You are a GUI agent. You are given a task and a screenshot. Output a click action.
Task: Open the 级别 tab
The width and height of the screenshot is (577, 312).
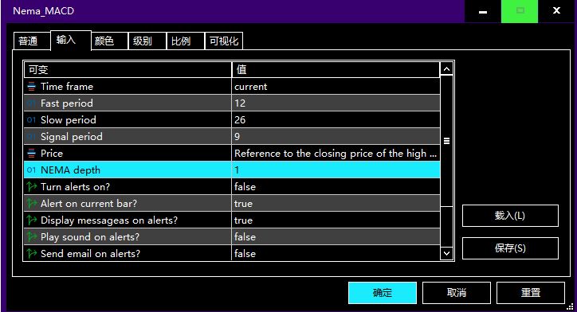pyautogui.click(x=147, y=41)
